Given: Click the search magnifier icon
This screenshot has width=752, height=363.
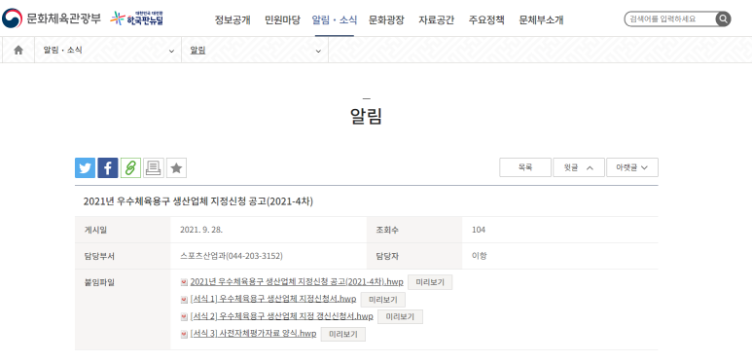Looking at the screenshot, I should pos(723,19).
